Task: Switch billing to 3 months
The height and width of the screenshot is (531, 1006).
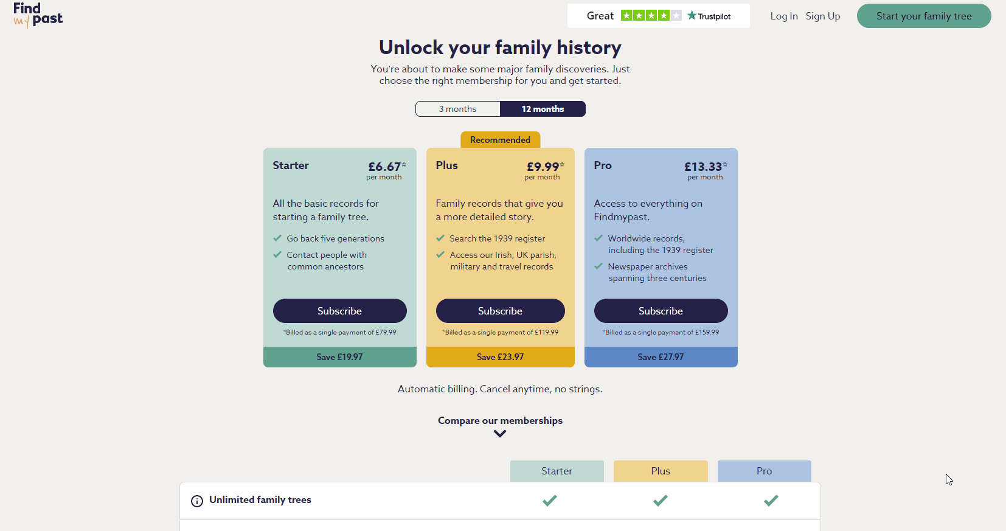Action: coord(457,109)
